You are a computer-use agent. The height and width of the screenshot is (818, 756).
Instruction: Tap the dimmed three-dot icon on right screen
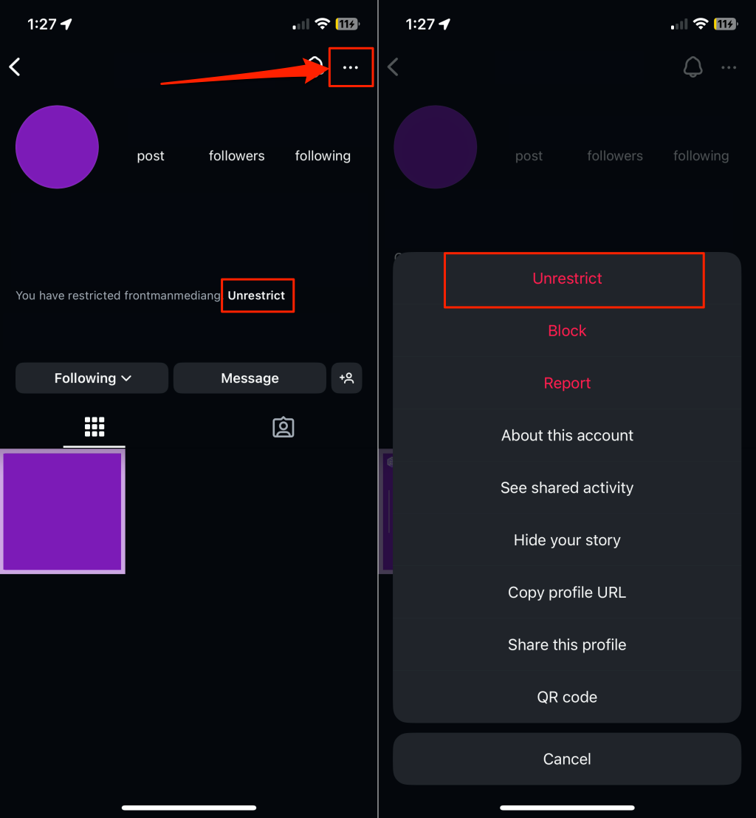729,67
